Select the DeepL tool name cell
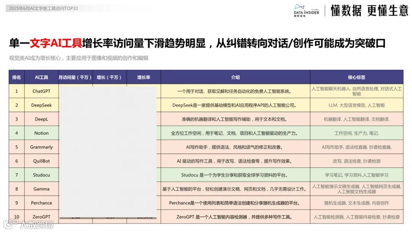 (42, 119)
